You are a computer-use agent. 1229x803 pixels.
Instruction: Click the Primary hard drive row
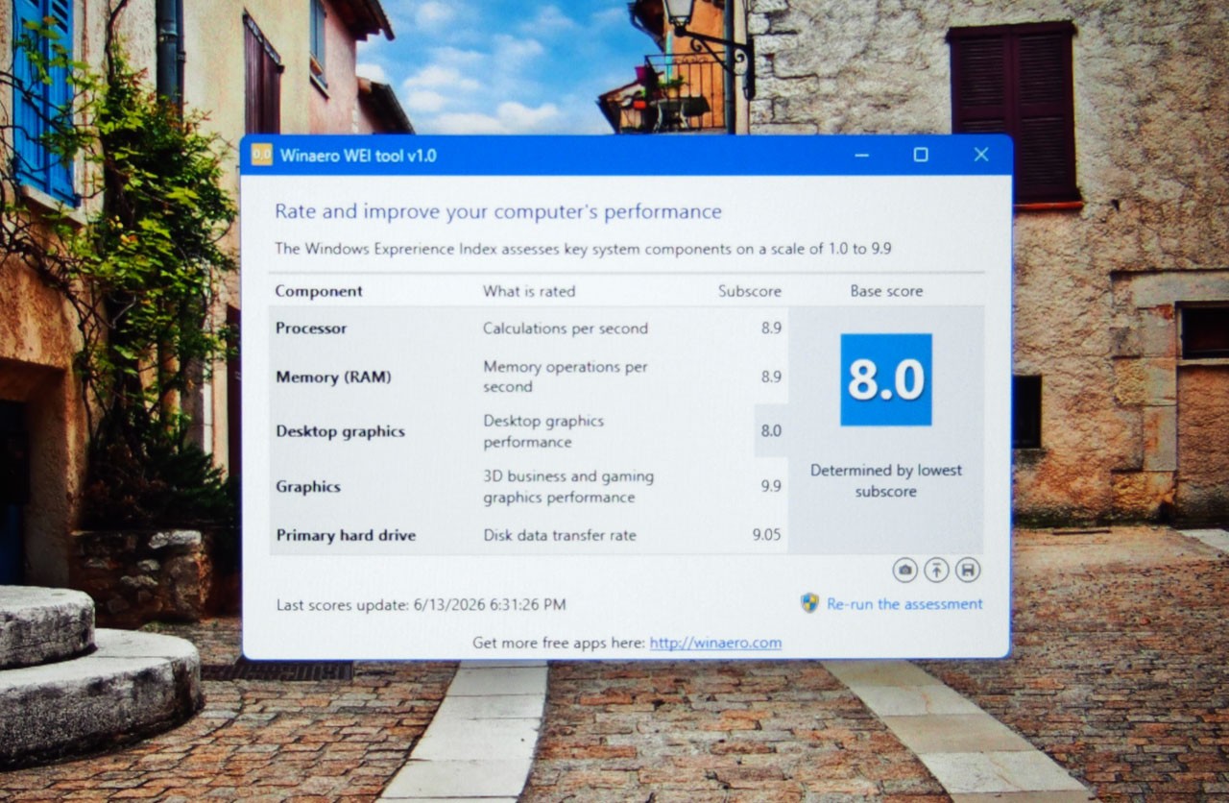click(529, 535)
